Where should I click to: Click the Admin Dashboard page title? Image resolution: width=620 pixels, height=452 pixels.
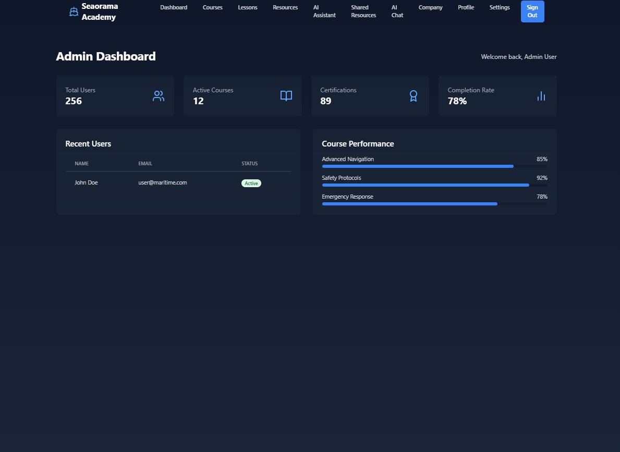(106, 56)
